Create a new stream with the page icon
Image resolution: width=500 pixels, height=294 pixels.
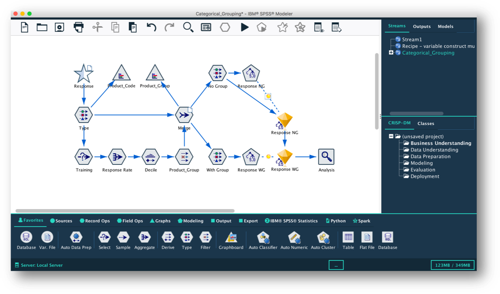pos(25,27)
